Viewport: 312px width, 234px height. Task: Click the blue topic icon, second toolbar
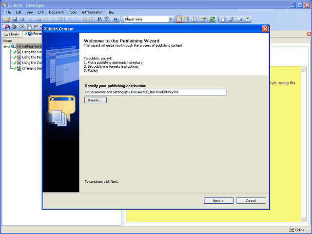[22, 27]
